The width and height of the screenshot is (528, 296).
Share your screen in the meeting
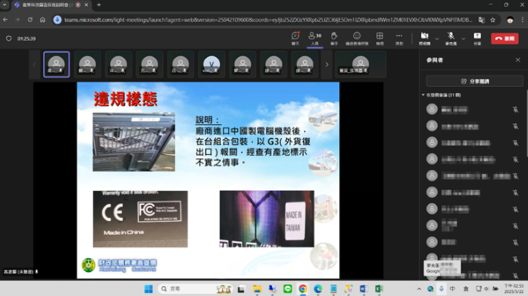point(477,38)
